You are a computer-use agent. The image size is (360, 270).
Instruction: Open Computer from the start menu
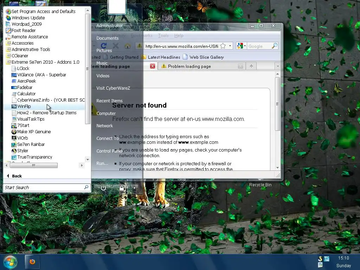(106, 114)
